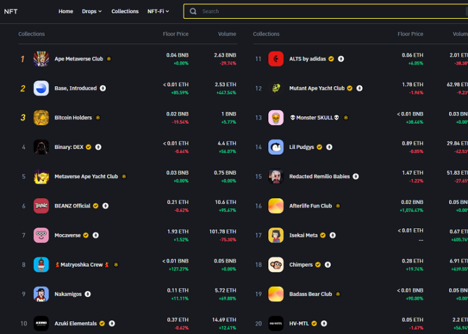468x334 pixels.
Task: Click the Binary: DEX avatar icon
Action: [x=41, y=147]
